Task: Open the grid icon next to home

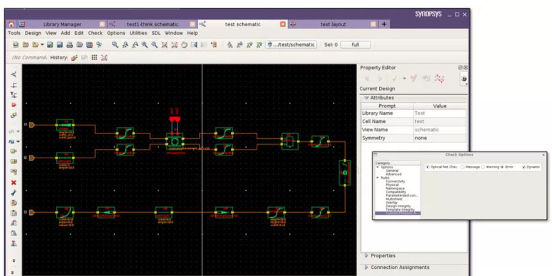Action: tap(22, 24)
